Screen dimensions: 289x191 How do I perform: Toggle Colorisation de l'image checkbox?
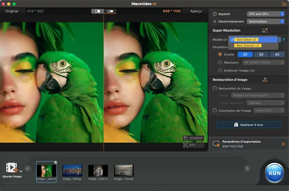[215, 110]
